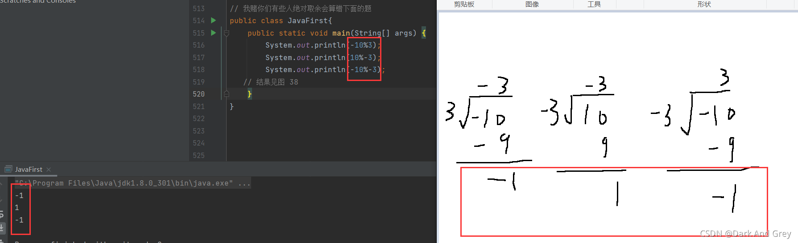Click line number 521 in the gutter
Image resolution: width=798 pixels, height=243 pixels.
(x=198, y=106)
